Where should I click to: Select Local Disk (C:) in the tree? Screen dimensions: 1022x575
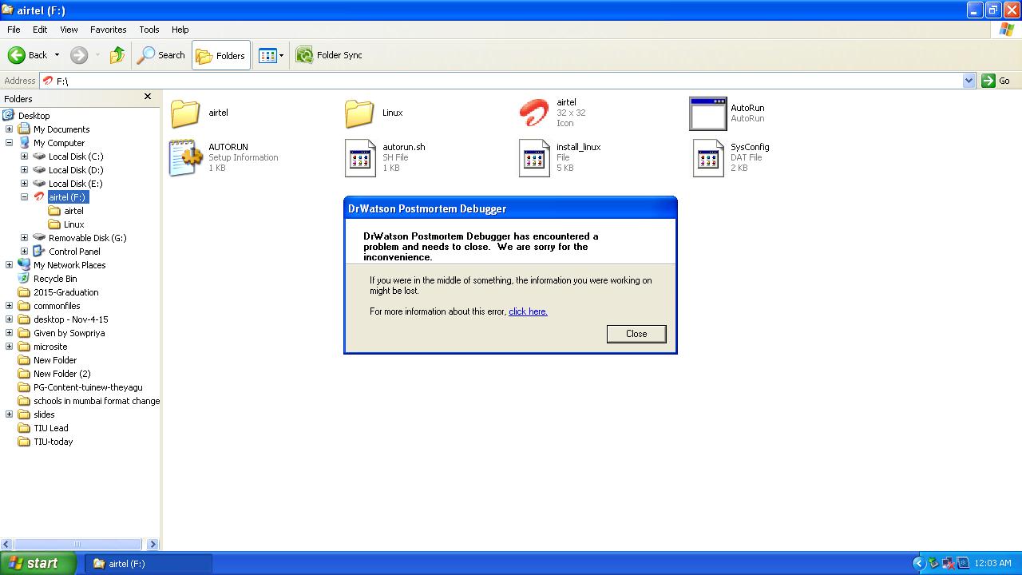(76, 157)
